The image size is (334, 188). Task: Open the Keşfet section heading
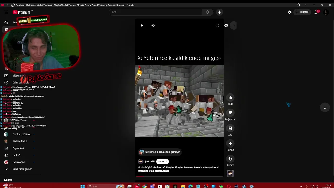coord(8,180)
